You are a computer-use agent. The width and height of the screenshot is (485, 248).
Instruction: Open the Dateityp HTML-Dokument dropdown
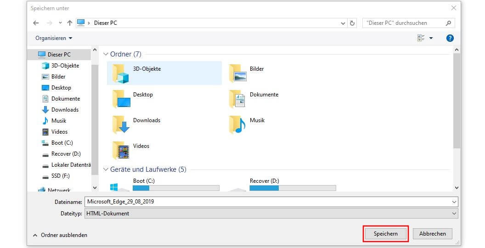click(271, 214)
